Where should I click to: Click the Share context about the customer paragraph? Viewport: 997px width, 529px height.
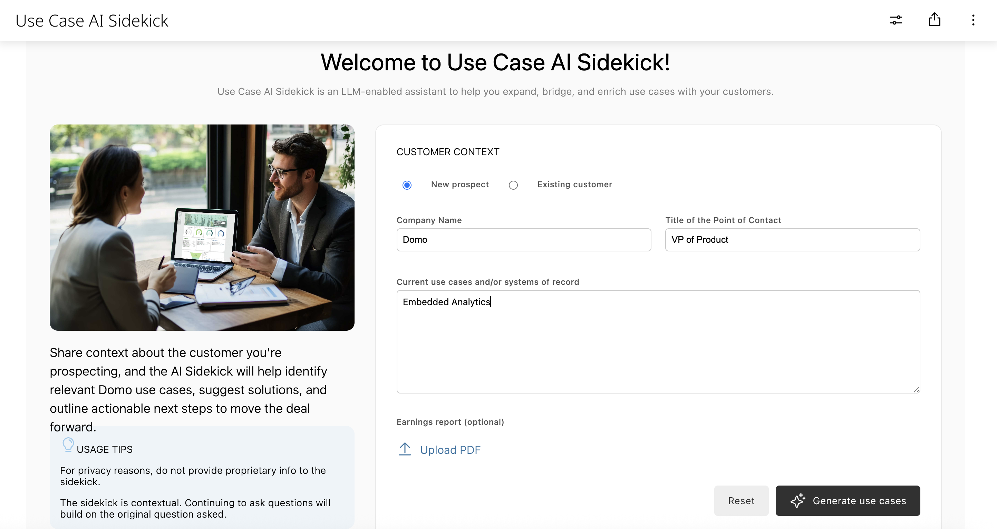click(x=188, y=389)
